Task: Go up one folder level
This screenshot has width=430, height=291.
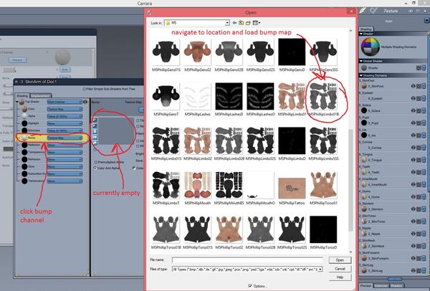Action: click(x=242, y=23)
